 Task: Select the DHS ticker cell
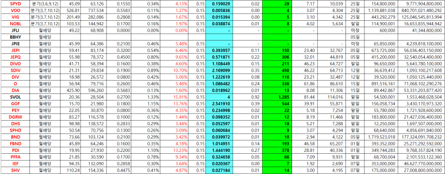(15, 123)
